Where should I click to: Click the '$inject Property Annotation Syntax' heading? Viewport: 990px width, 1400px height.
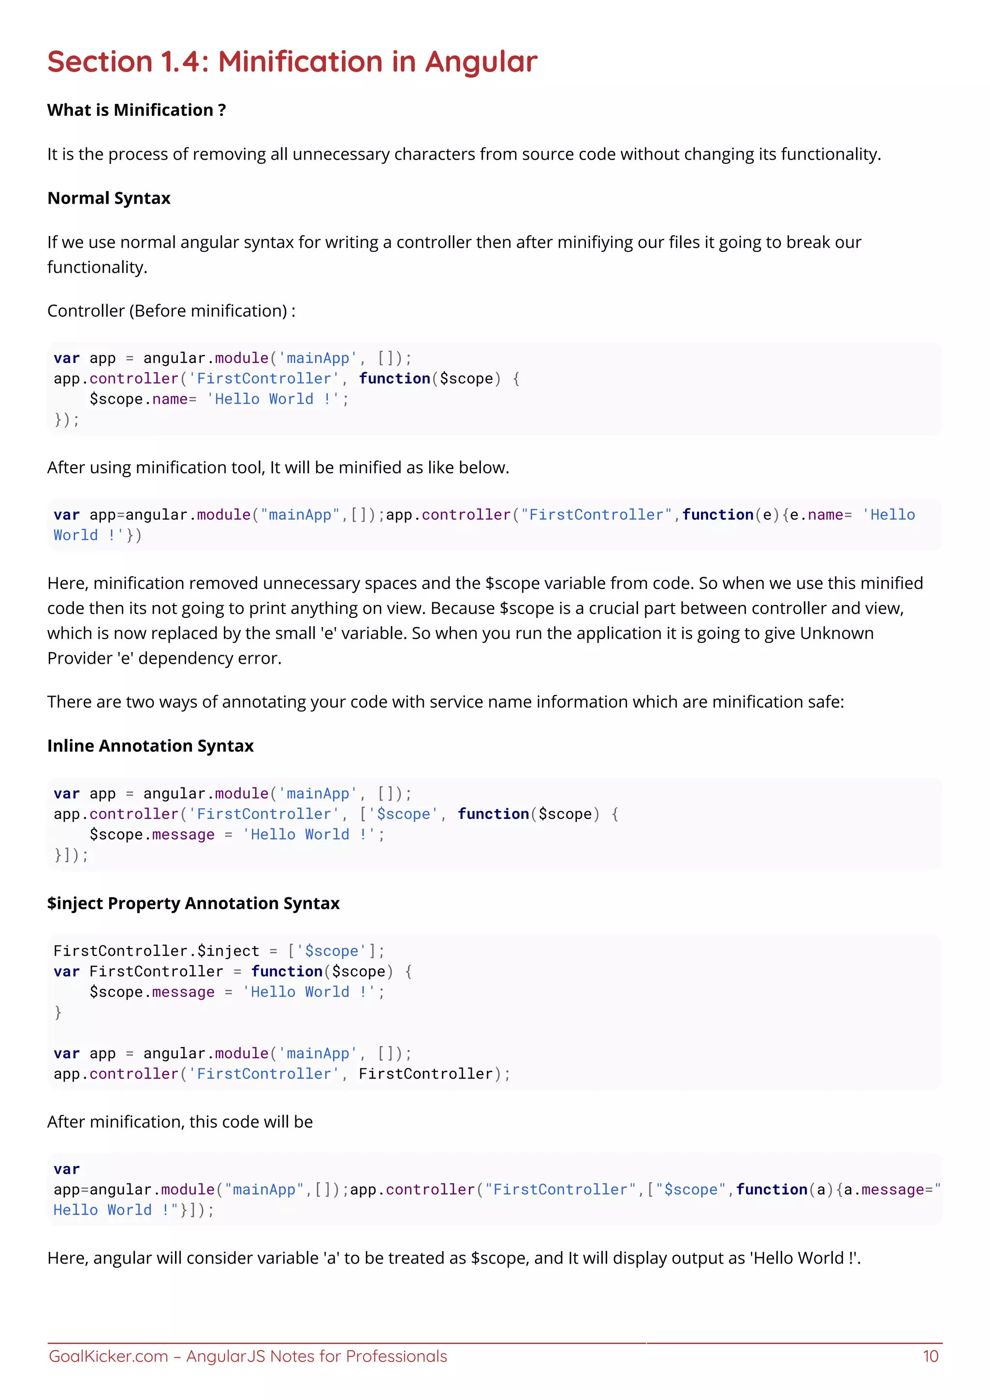click(x=193, y=903)
